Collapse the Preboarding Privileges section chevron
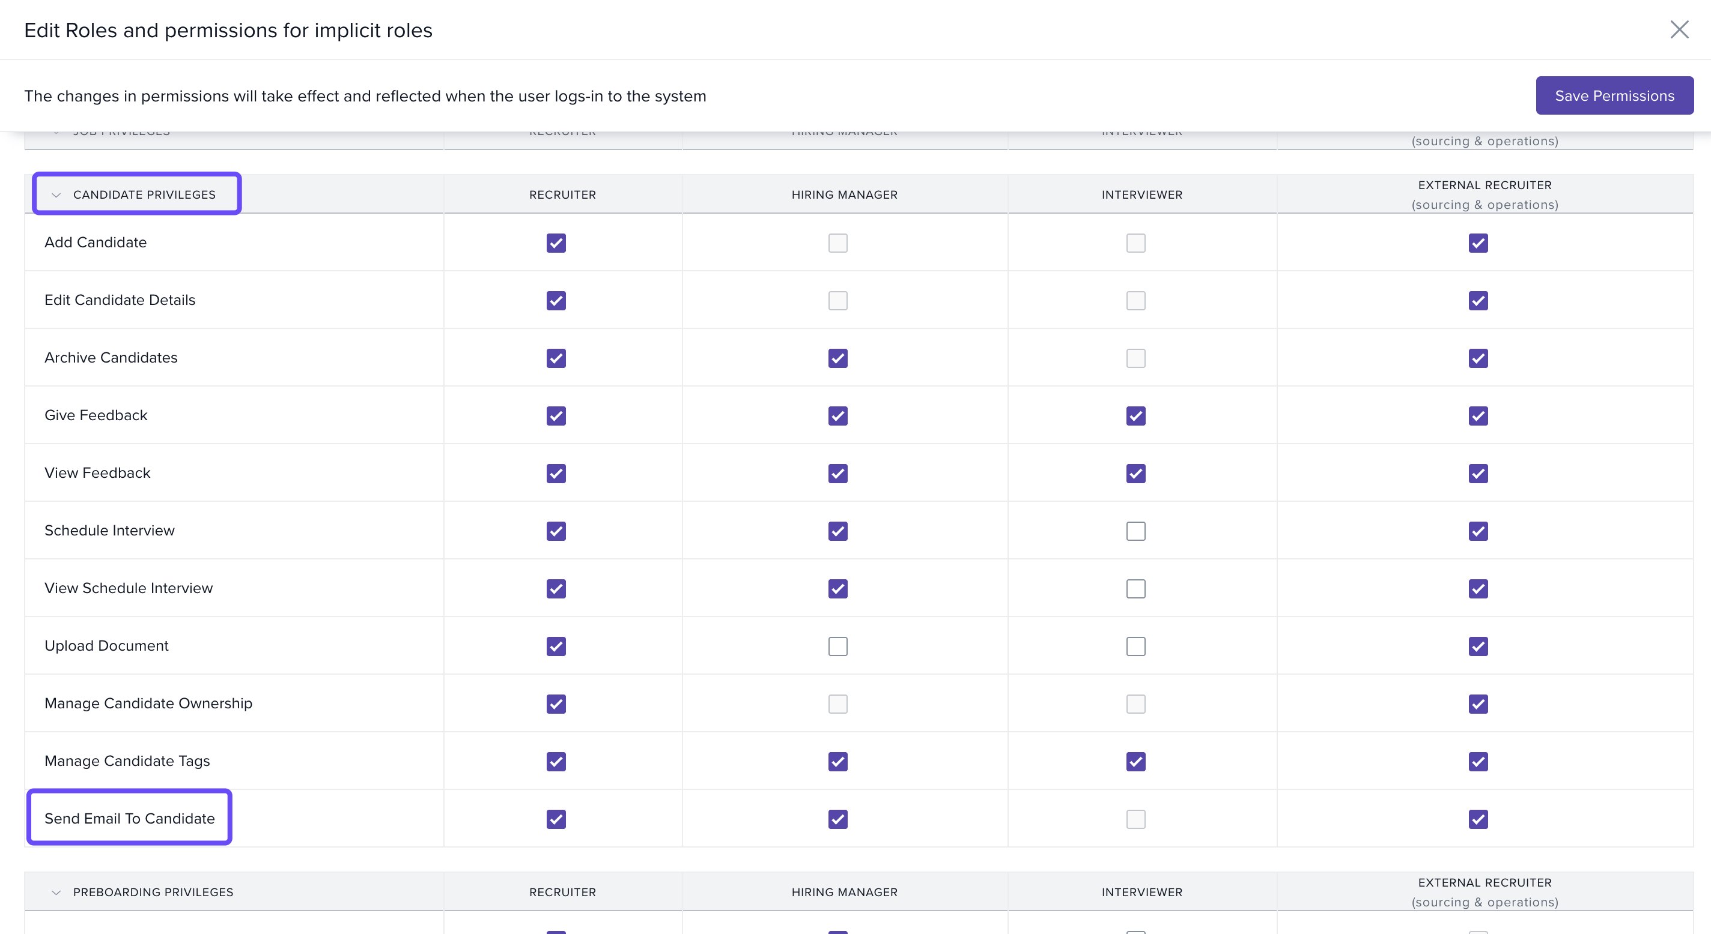1711x934 pixels. click(x=56, y=892)
